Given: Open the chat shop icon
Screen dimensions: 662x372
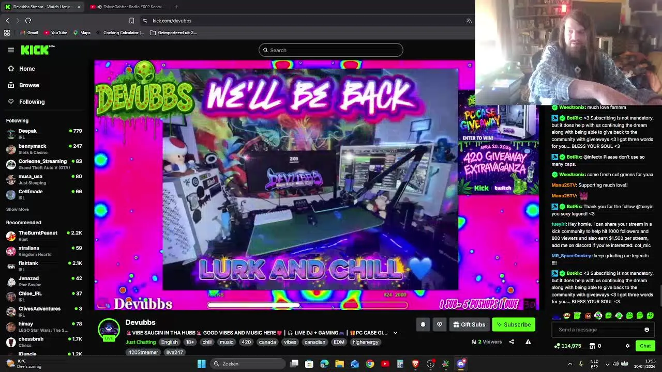Looking at the screenshot, I should tap(593, 346).
